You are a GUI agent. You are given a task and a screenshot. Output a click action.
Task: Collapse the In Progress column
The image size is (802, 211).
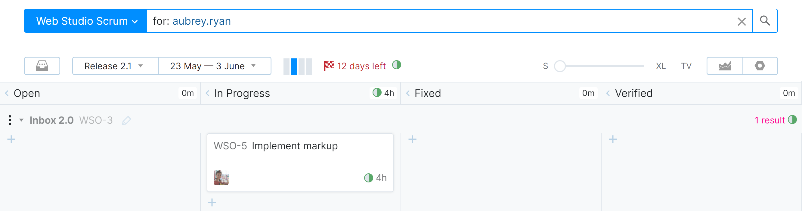pos(207,93)
